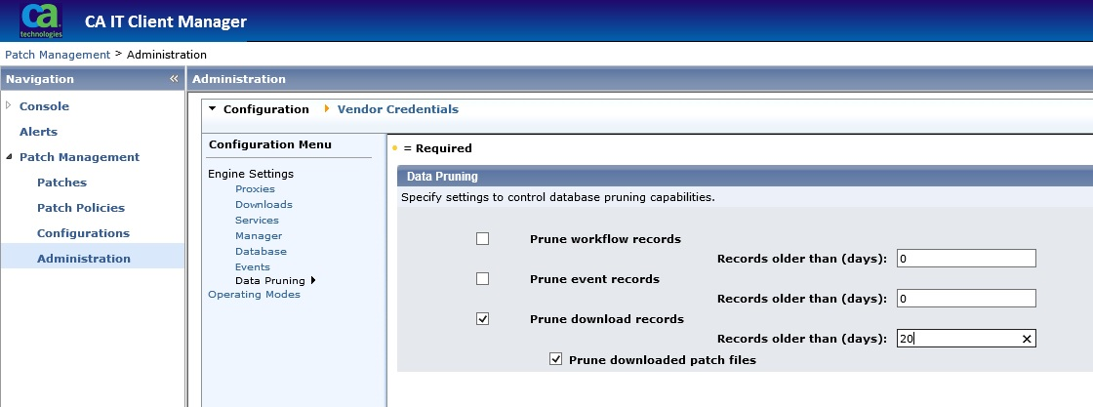Click the '= Required' legend text
This screenshot has width=1093, height=407.
pos(438,148)
